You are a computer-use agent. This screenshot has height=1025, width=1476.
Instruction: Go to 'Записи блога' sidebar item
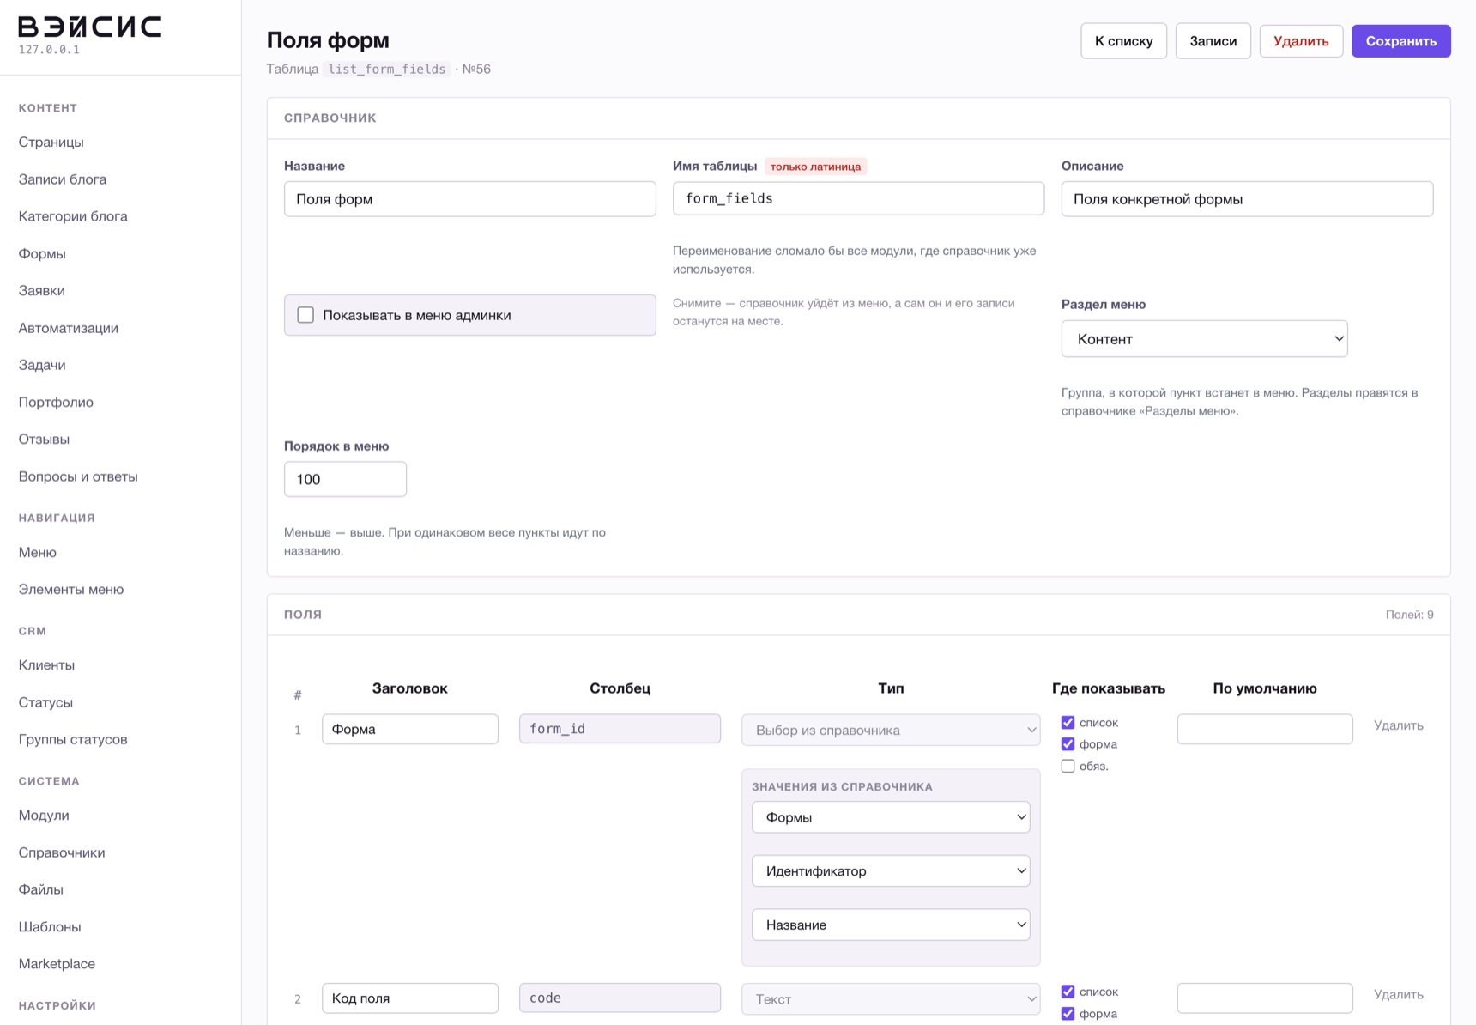click(x=63, y=179)
